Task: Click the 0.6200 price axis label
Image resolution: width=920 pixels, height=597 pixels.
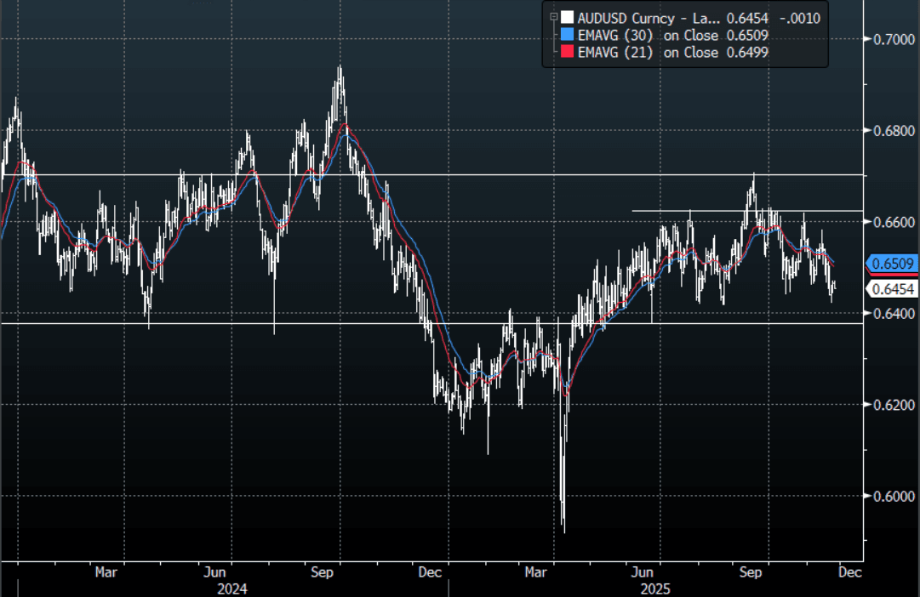Action: [889, 405]
